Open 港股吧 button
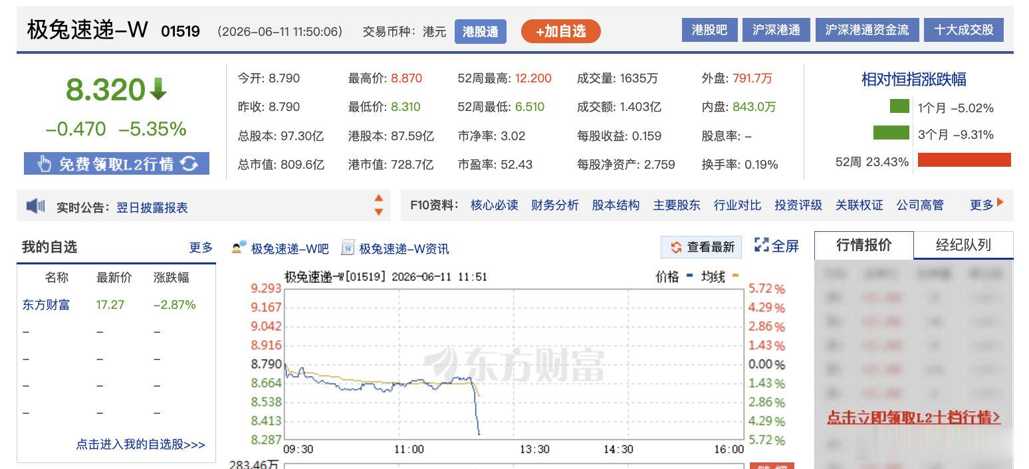This screenshot has width=1029, height=469. [x=709, y=30]
